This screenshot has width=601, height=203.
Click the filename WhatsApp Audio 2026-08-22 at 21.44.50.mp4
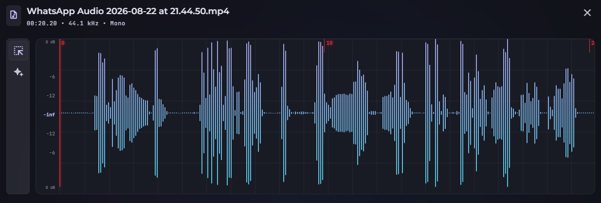[x=128, y=11]
